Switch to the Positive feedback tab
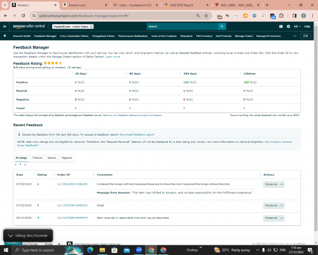This screenshot has height=255, width=318. point(38,158)
